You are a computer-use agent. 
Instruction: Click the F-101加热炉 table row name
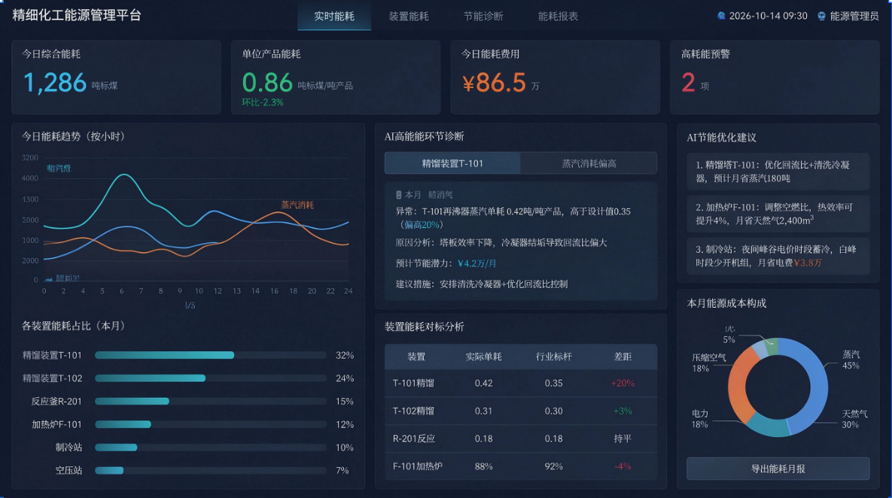[x=418, y=466]
